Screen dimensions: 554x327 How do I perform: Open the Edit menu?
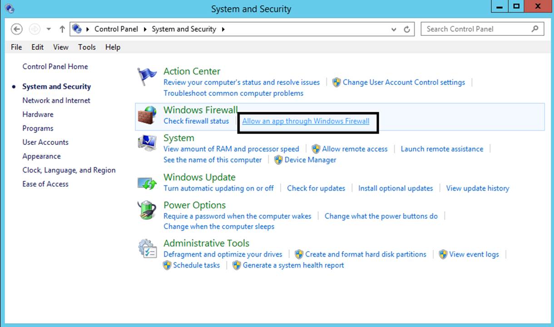[38, 47]
